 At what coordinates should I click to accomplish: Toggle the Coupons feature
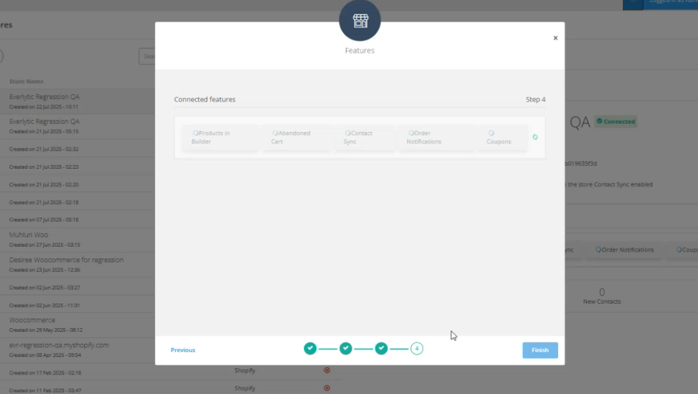click(x=505, y=137)
